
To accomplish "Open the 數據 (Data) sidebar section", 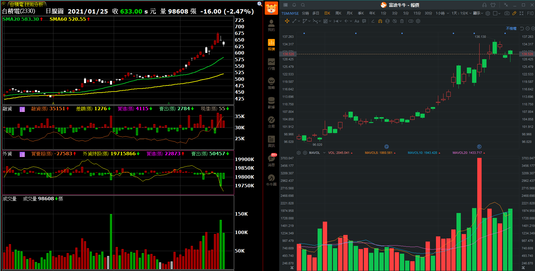I will [x=271, y=103].
